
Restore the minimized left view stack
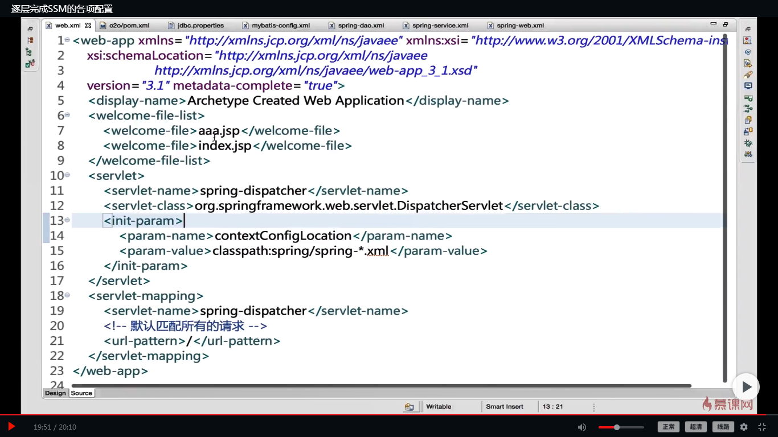30,29
